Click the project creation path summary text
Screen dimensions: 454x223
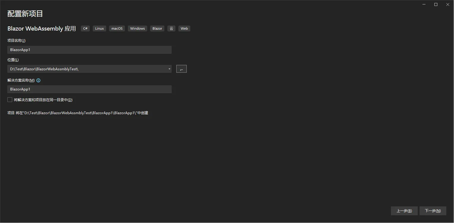pos(78,113)
